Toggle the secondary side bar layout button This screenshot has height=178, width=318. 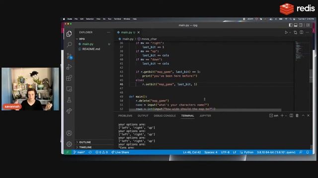(301, 25)
